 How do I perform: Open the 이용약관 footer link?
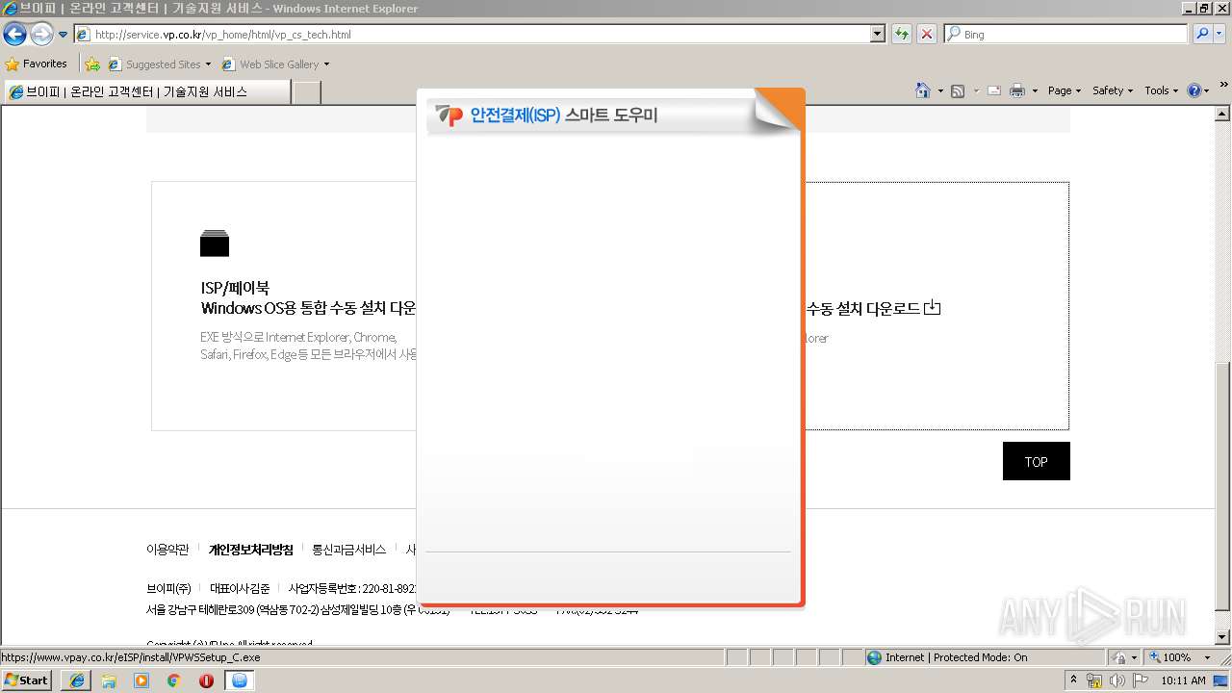[167, 550]
